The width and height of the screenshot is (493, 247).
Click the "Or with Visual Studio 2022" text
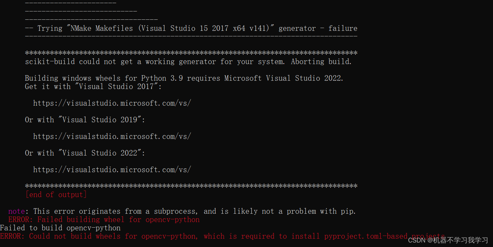coord(85,153)
